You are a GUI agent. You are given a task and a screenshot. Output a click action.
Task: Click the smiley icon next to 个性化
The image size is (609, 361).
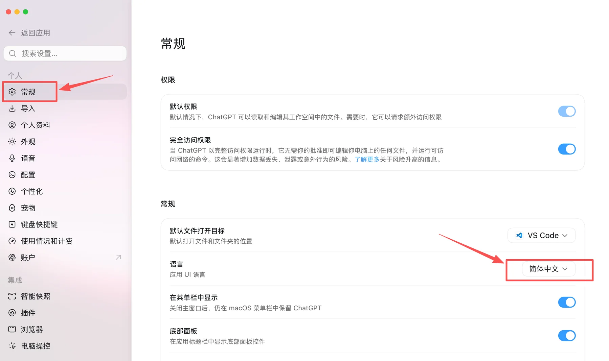[12, 191]
